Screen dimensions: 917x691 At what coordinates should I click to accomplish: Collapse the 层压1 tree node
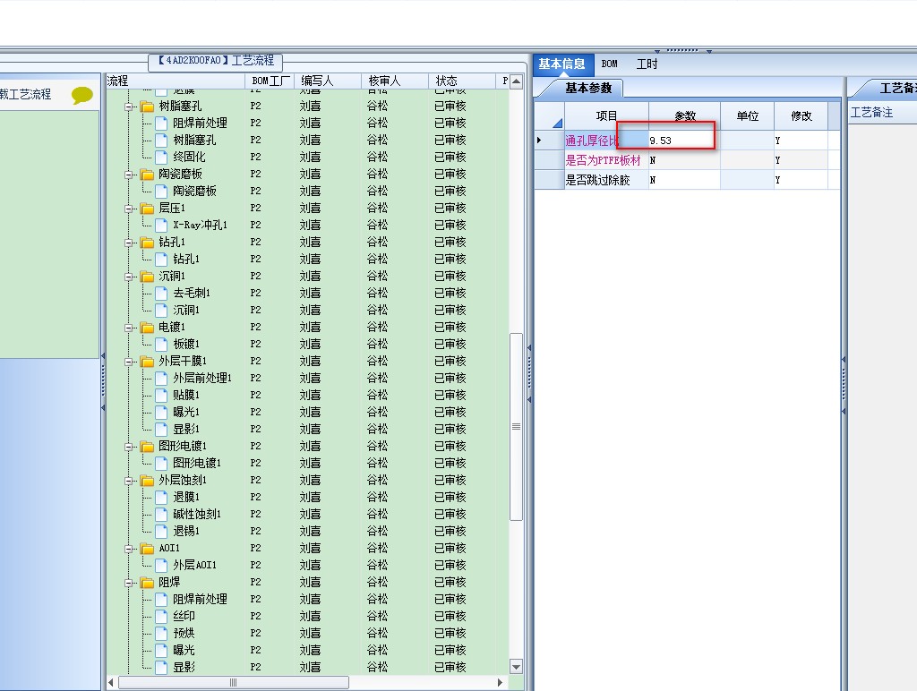[129, 209]
